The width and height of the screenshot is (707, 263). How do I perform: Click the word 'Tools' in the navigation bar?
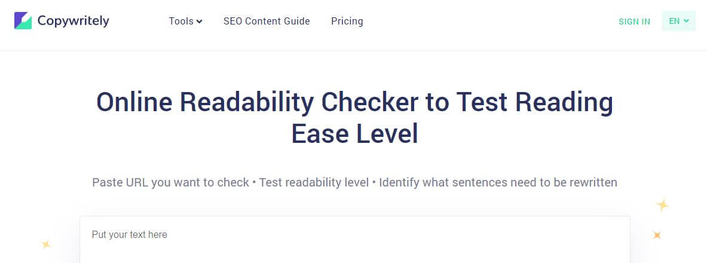181,22
